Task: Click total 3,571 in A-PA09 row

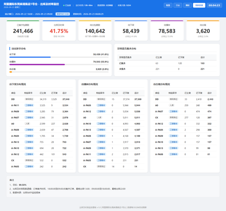Action: click(x=137, y=148)
